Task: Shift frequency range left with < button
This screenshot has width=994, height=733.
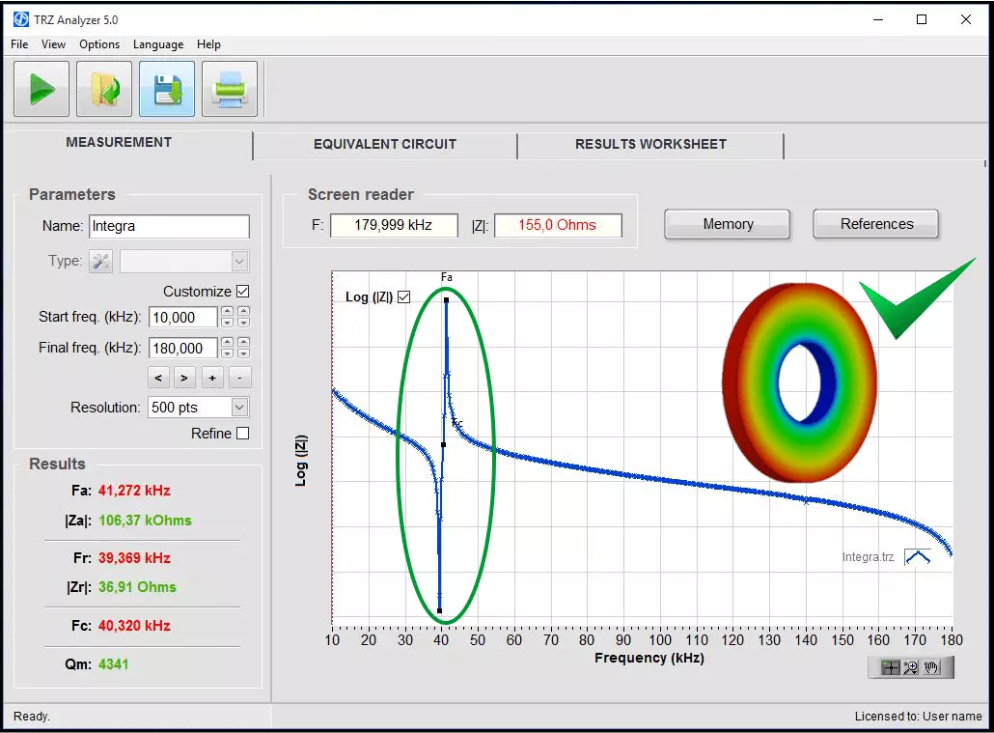Action: tap(158, 378)
